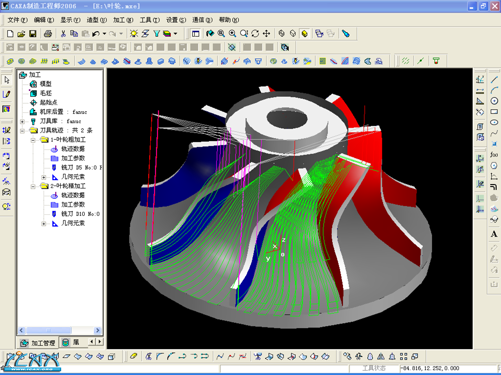Image resolution: width=501 pixels, height=375 pixels.
Task: Click the Save file icon
Action: [33, 34]
